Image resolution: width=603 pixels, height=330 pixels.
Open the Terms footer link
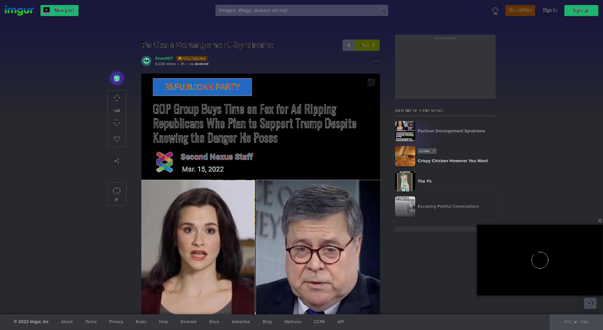point(91,322)
